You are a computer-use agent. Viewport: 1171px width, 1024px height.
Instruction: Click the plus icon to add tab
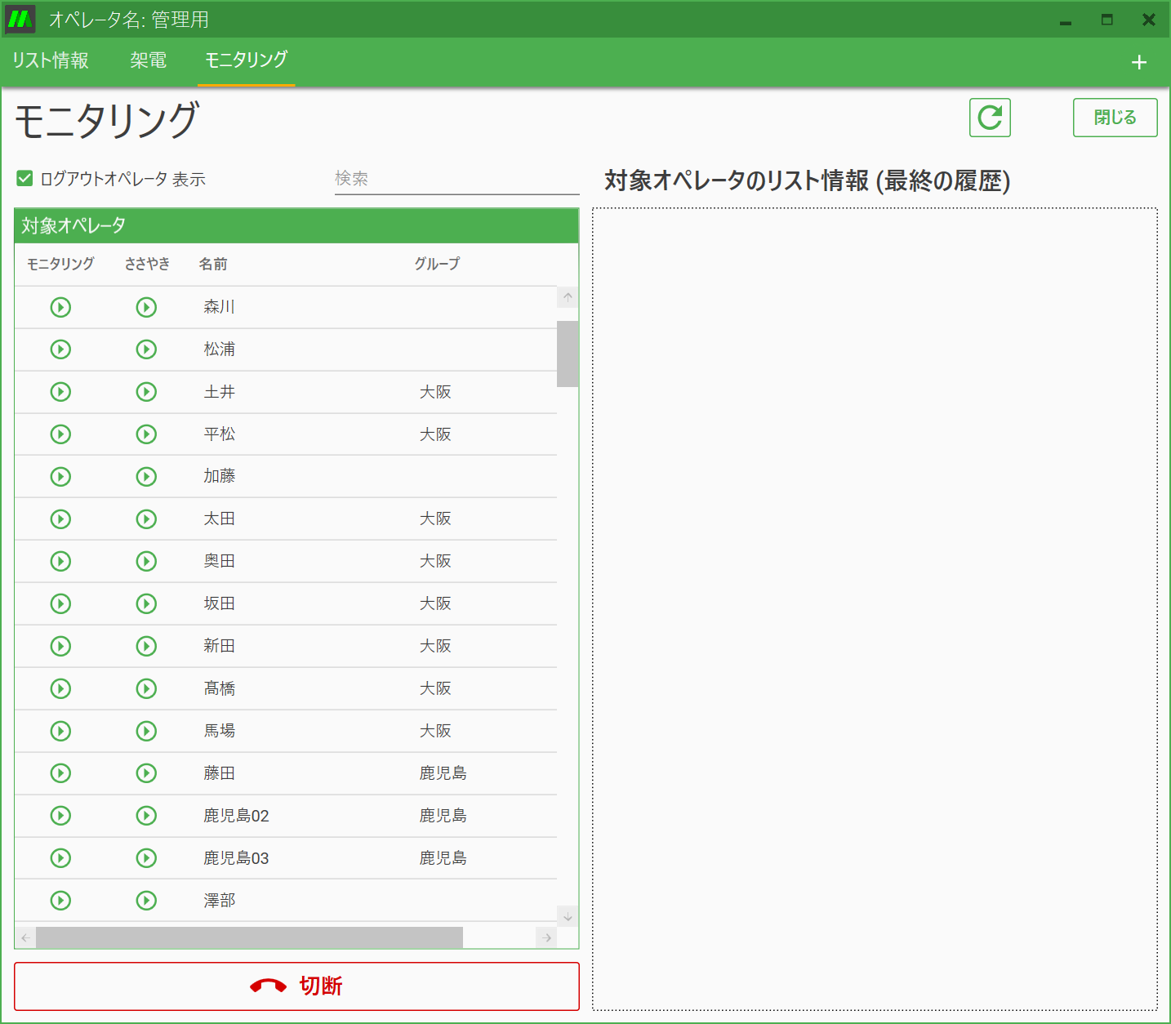(x=1139, y=62)
